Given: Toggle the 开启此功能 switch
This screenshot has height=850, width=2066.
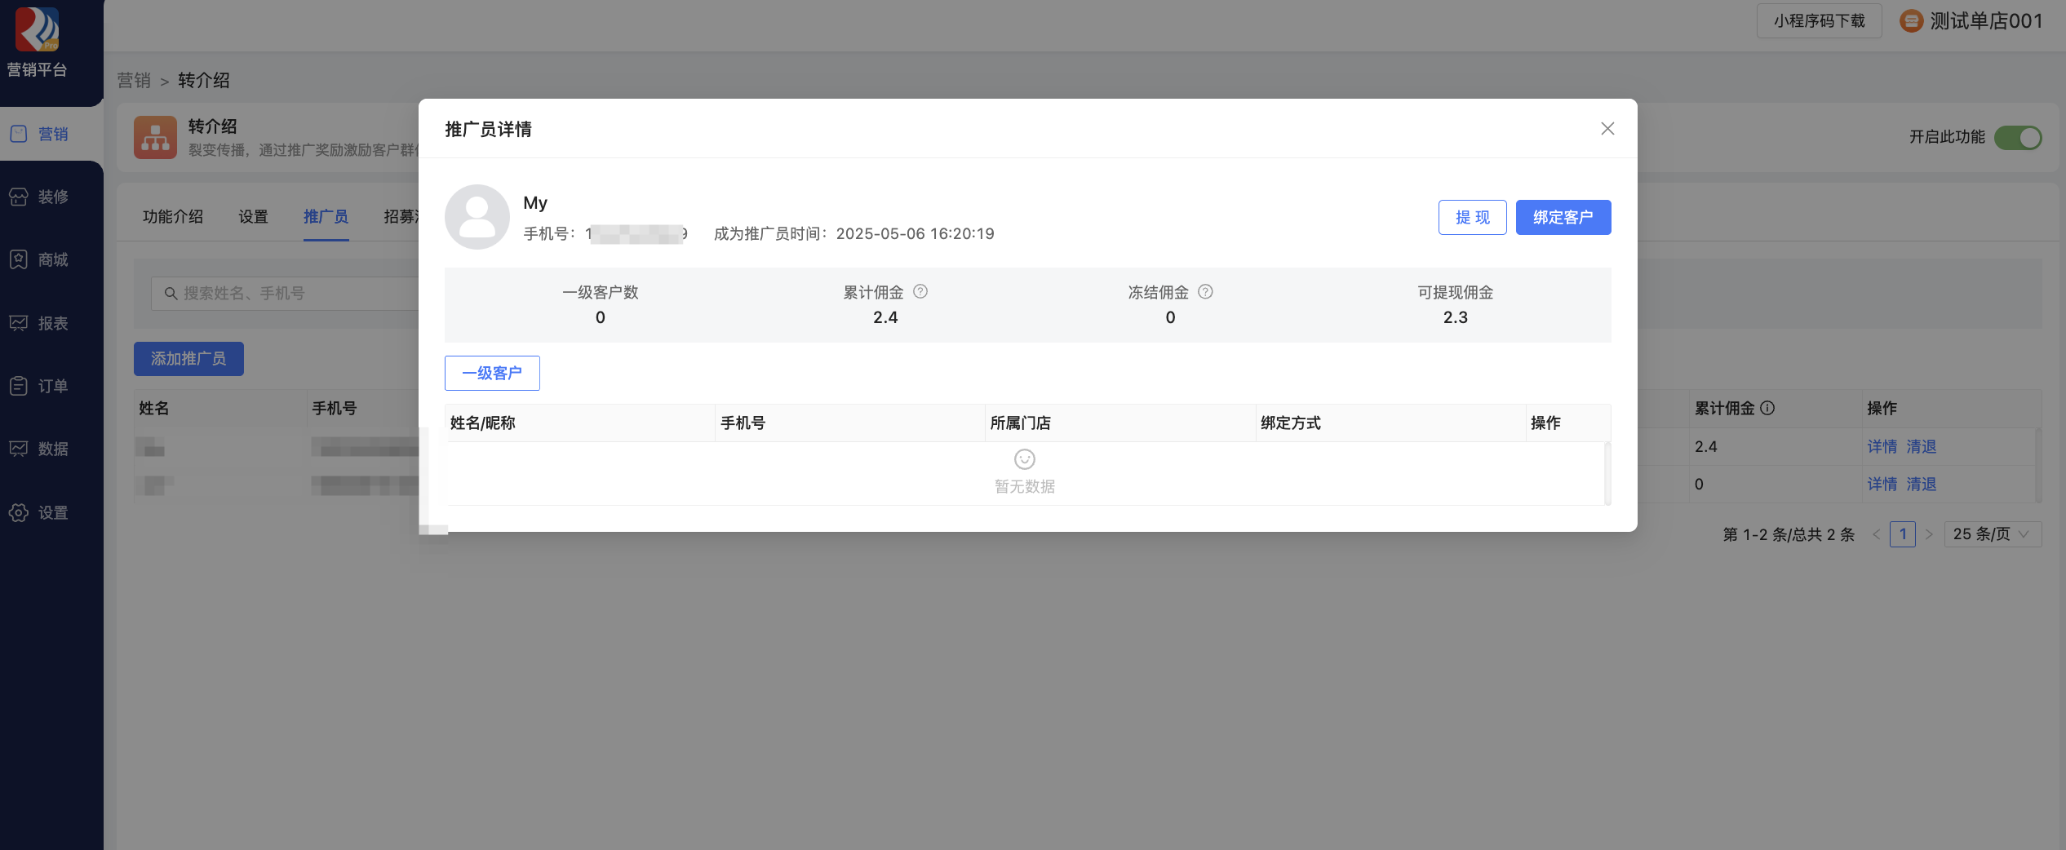Looking at the screenshot, I should click(x=2017, y=137).
